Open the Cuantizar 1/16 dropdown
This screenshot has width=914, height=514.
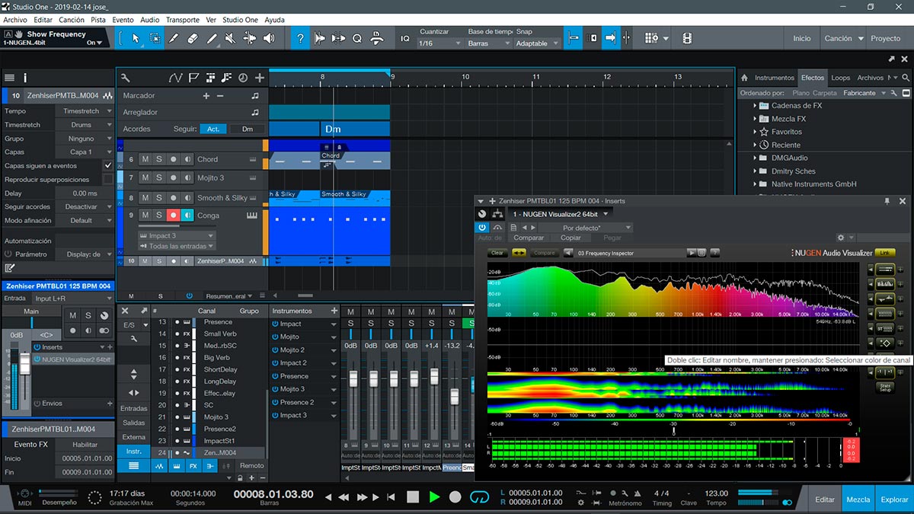pyautogui.click(x=440, y=43)
